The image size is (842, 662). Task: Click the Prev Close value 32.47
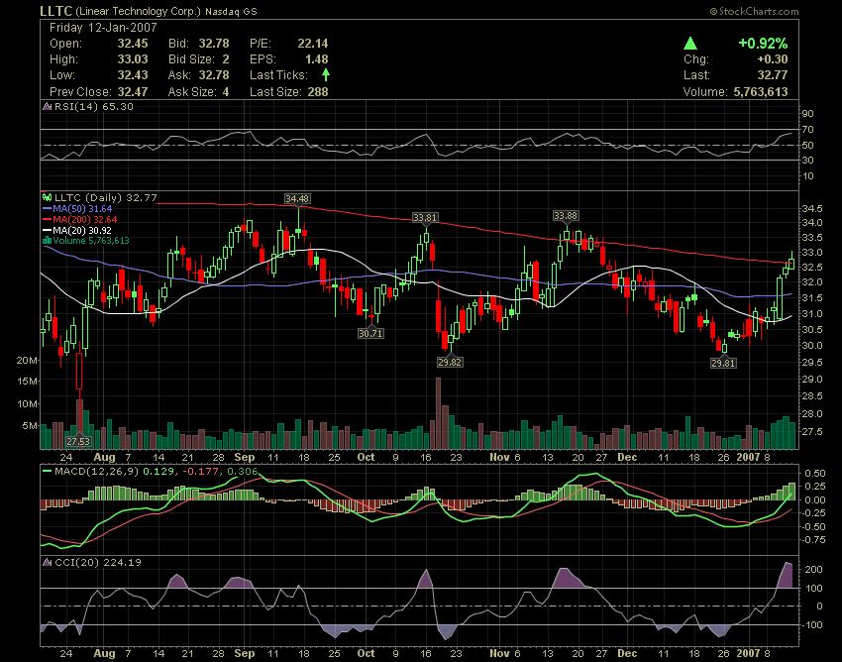coord(133,92)
